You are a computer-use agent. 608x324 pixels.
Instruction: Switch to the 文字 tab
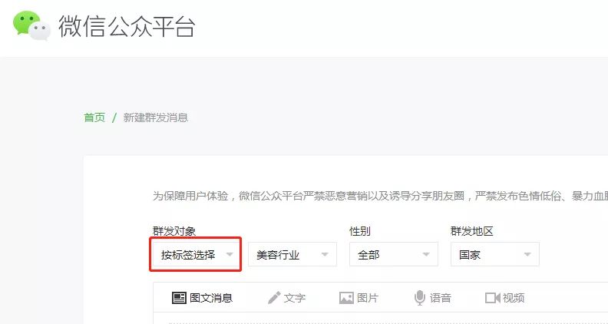pyautogui.click(x=286, y=298)
